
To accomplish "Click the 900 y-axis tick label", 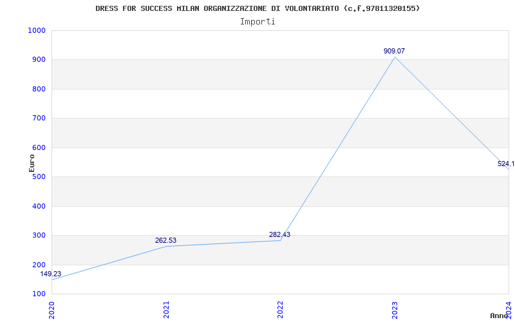I will [39, 60].
